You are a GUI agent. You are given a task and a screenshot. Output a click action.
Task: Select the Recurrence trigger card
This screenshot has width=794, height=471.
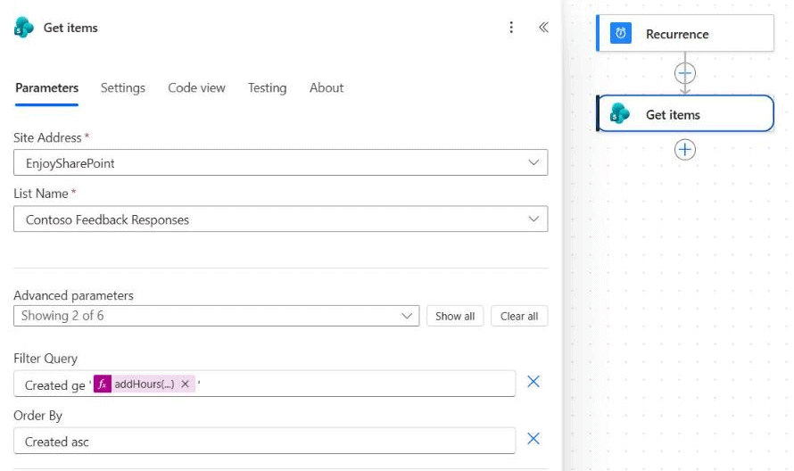(685, 33)
